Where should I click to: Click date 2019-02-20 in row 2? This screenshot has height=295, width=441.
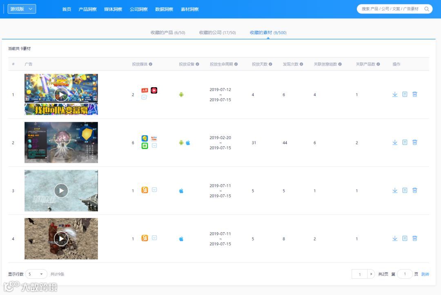220,138
